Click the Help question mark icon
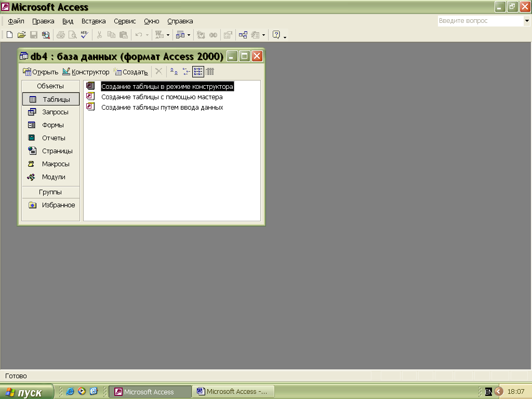 (x=276, y=35)
